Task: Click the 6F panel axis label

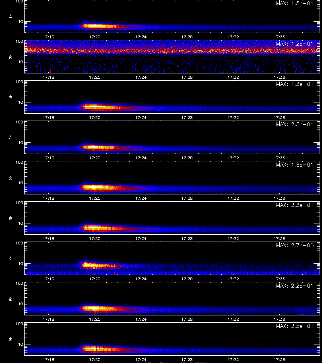Action: [10, 218]
